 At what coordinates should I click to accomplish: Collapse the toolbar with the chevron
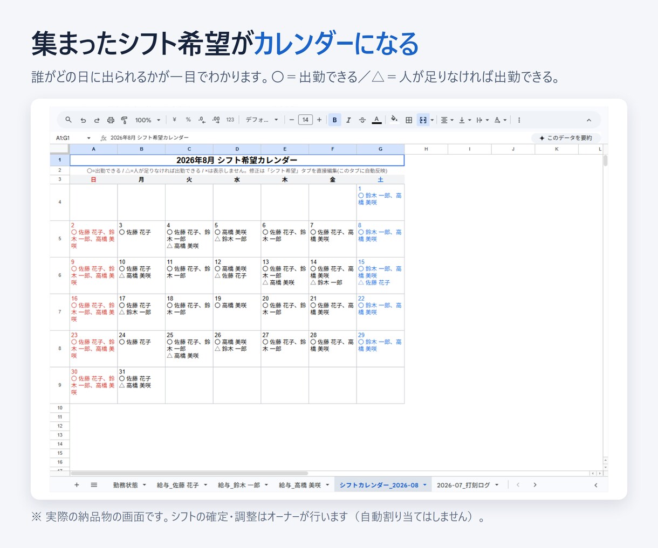(x=589, y=120)
